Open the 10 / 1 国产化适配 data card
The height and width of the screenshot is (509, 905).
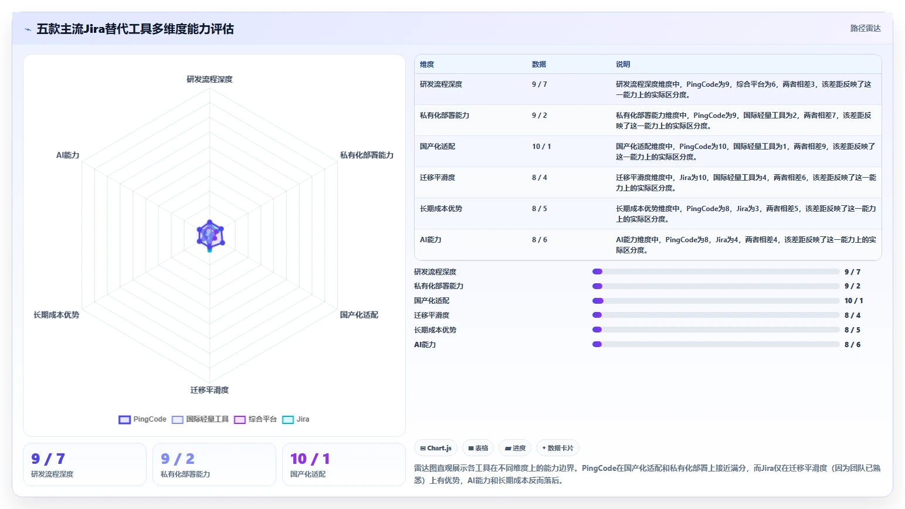(x=344, y=464)
